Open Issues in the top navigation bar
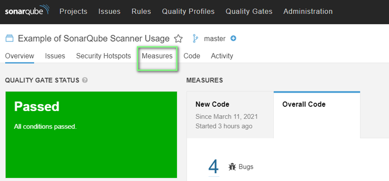This screenshot has height=181, width=389. pyautogui.click(x=109, y=11)
